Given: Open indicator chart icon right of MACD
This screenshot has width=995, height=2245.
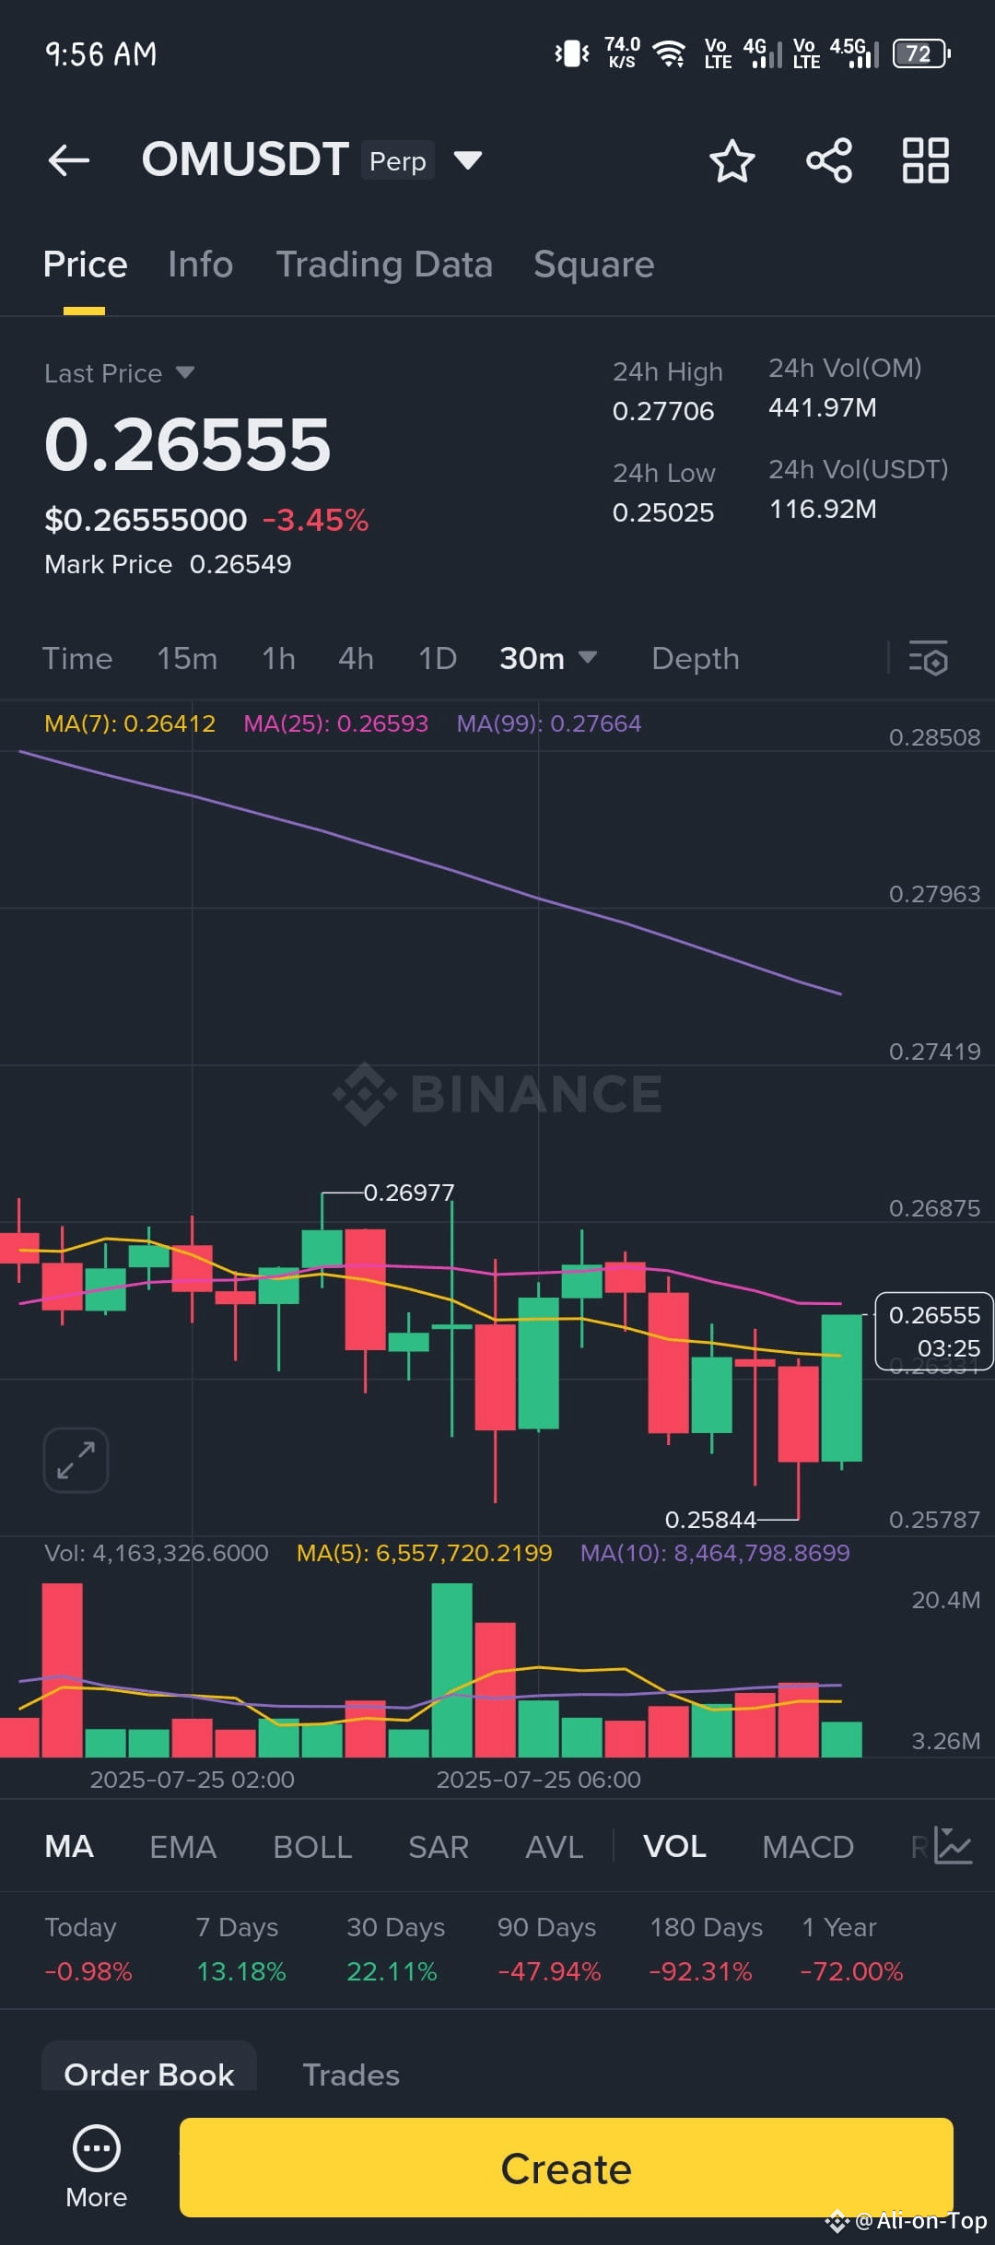Looking at the screenshot, I should pyautogui.click(x=953, y=1846).
